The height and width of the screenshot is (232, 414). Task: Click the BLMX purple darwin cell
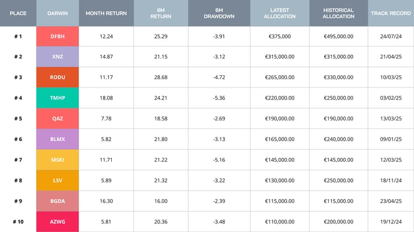coord(57,139)
